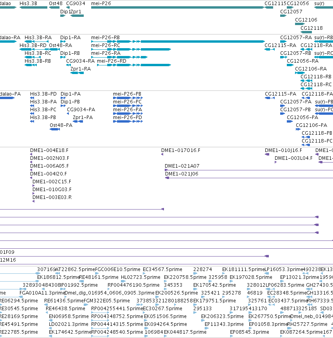333x338 pixels.
Task: Select the RH25727.5prime label
Action: pyautogui.click(x=307, y=324)
